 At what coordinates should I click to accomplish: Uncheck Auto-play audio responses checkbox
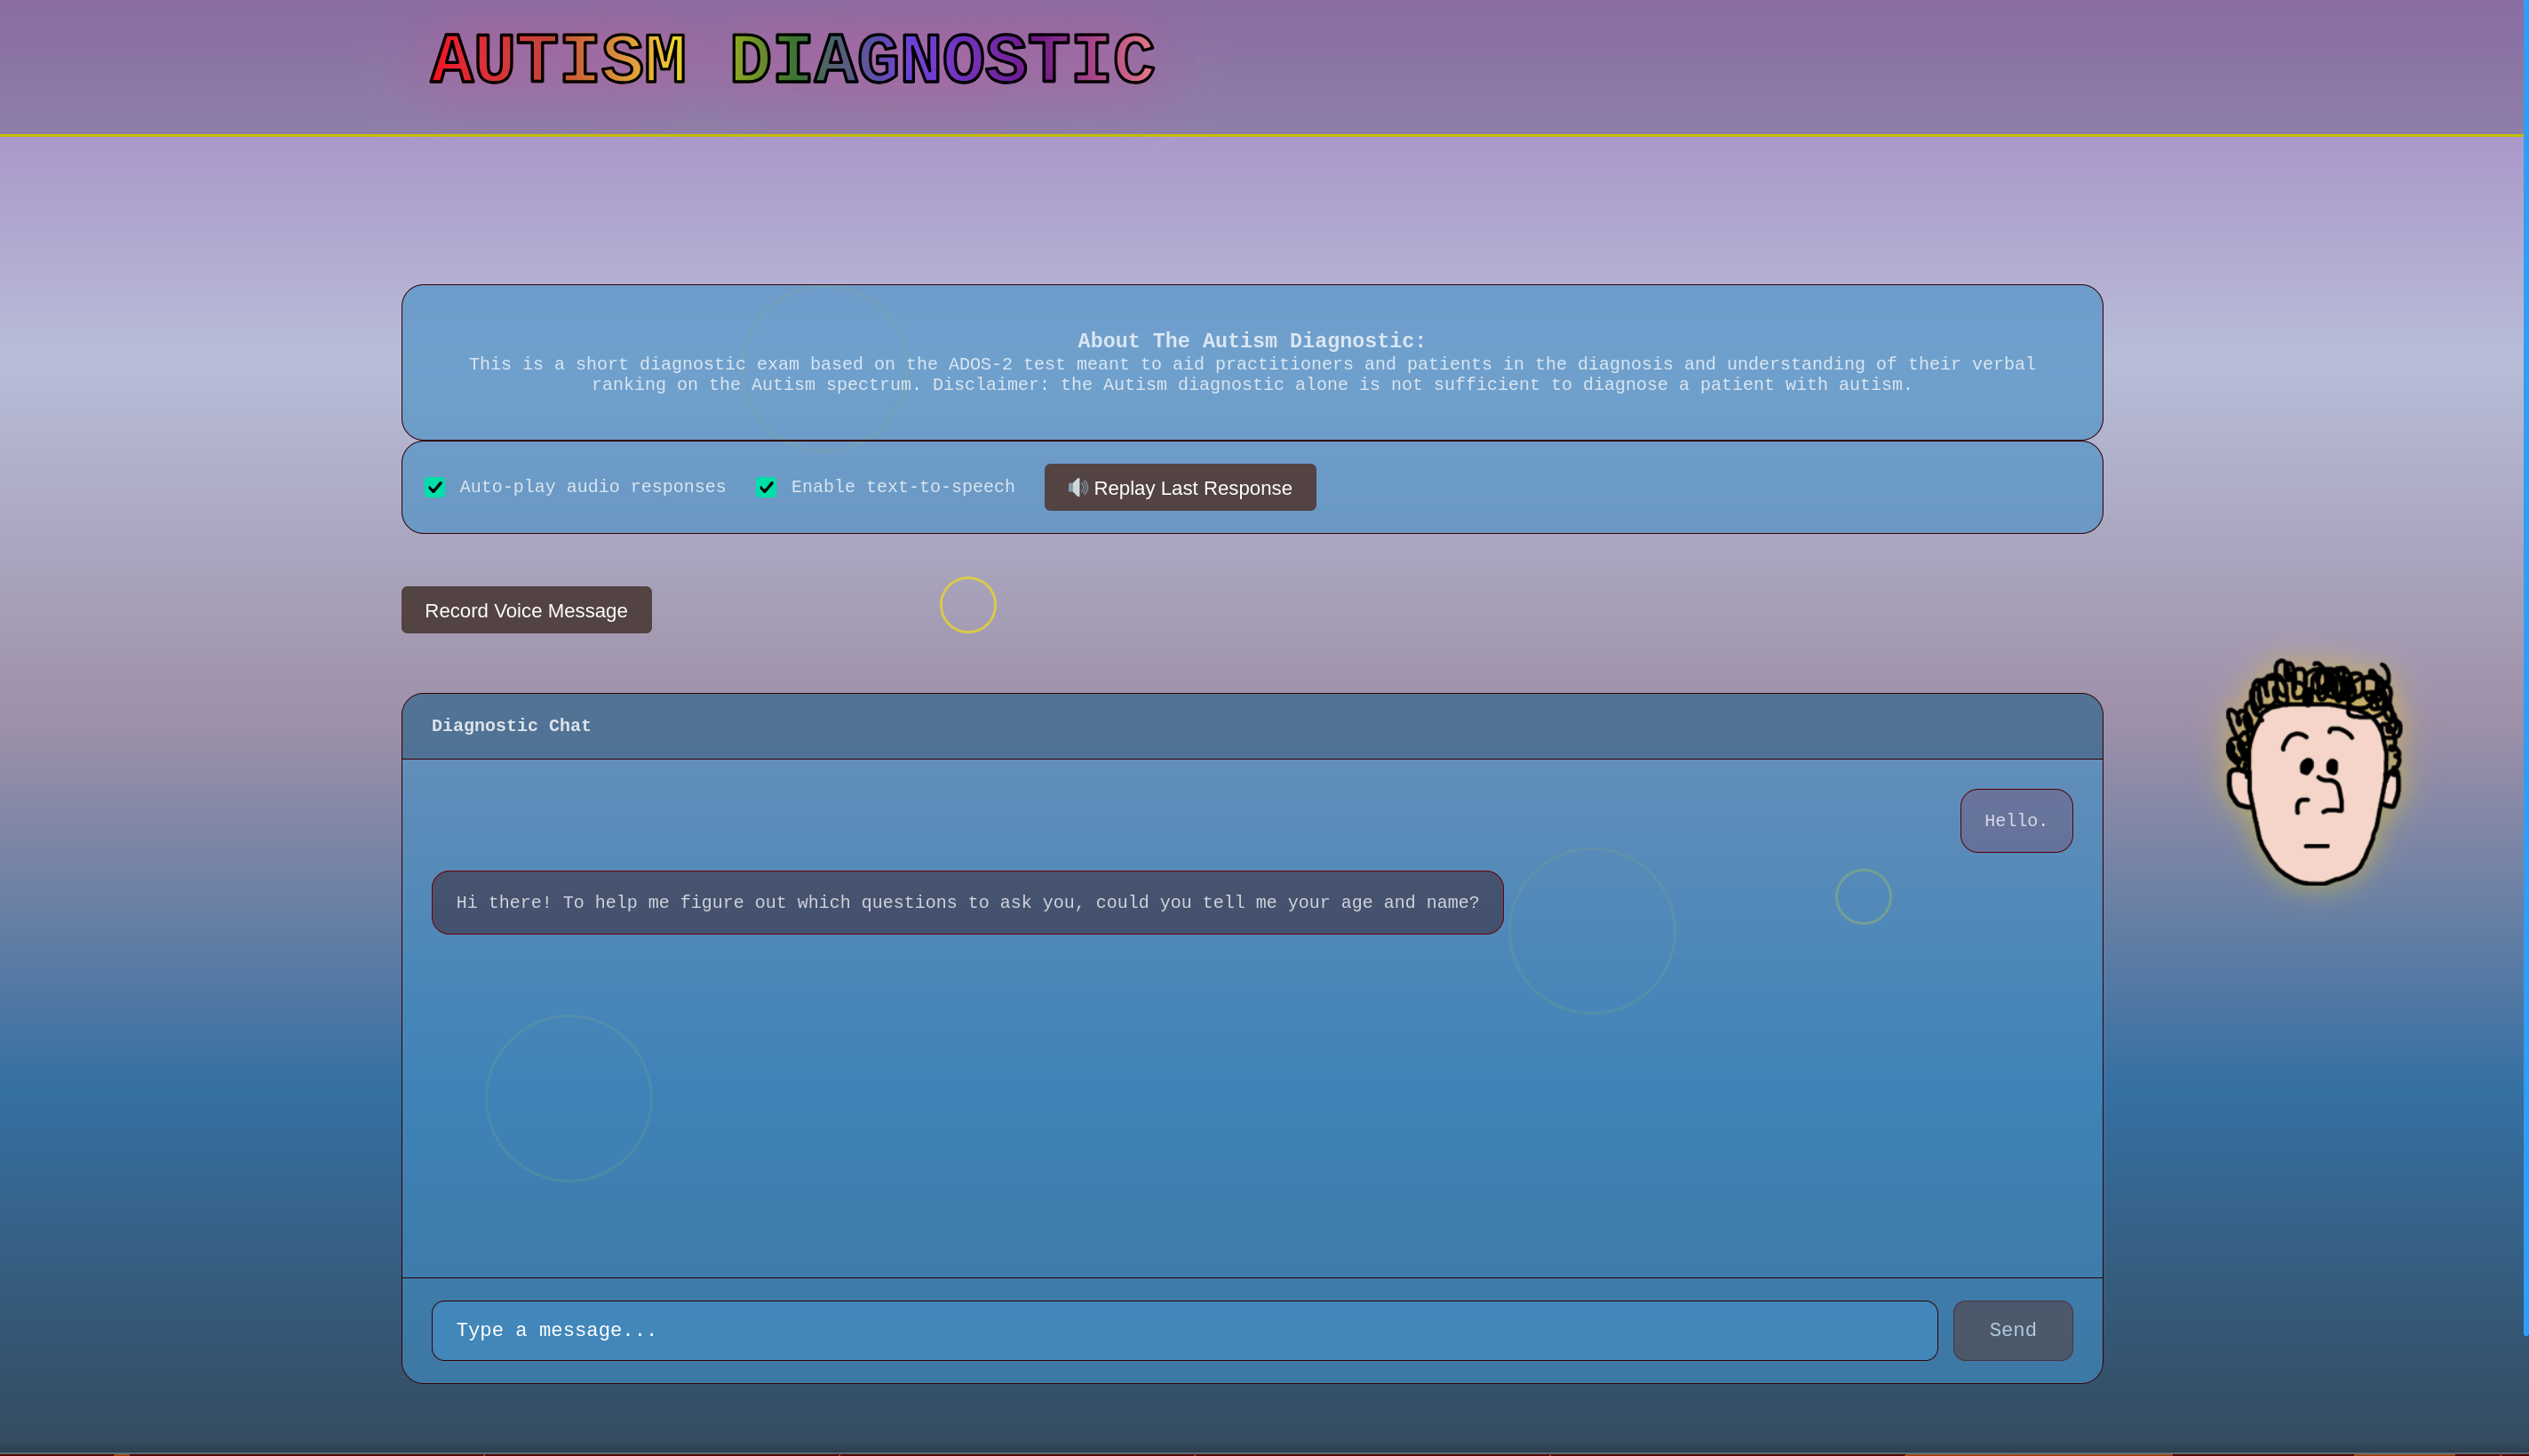pyautogui.click(x=435, y=487)
